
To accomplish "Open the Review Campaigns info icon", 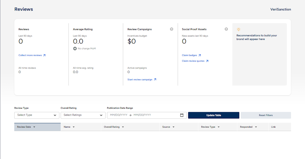I will click(171, 29).
